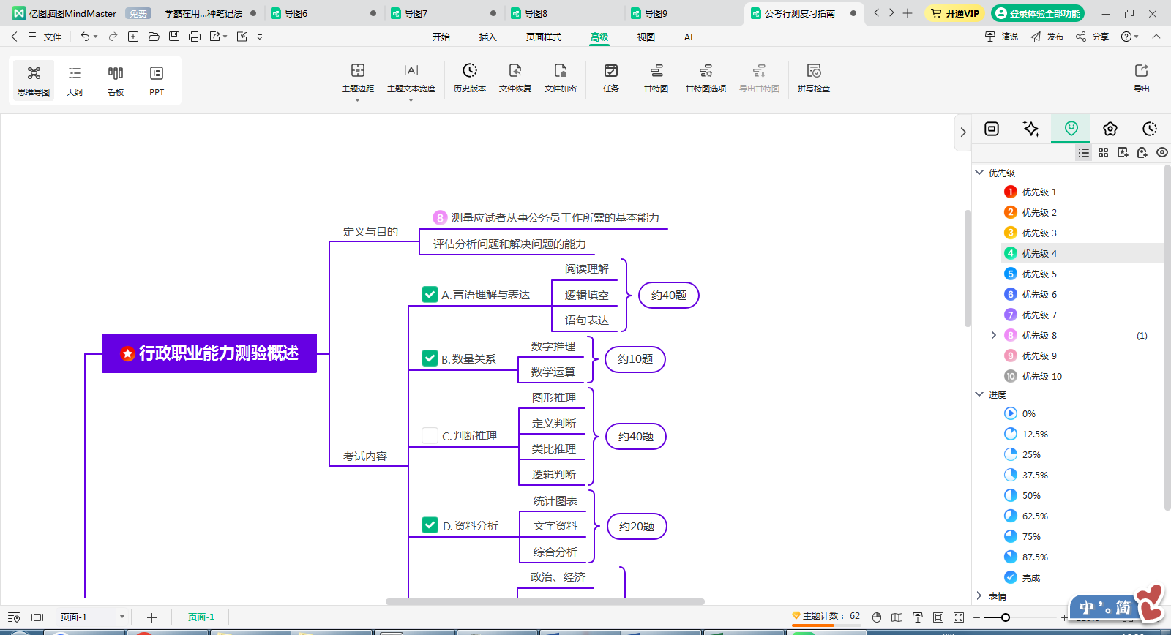This screenshot has height=635, width=1171.
Task: Click the horizontal canvas scrollbar
Action: tap(545, 601)
